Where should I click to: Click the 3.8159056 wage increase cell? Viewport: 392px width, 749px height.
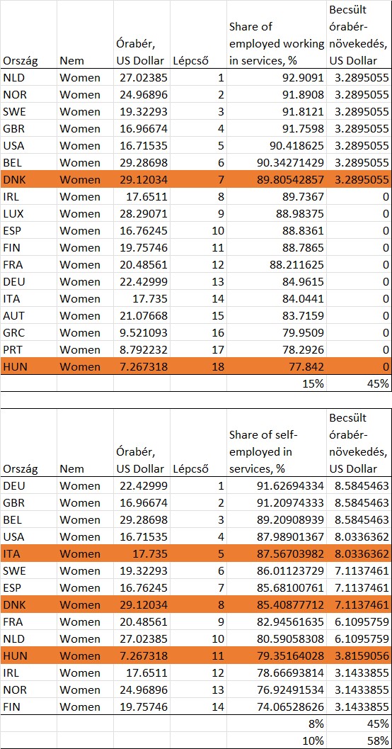(359, 656)
